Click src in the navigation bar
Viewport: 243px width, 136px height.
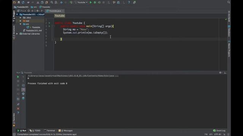(34, 7)
